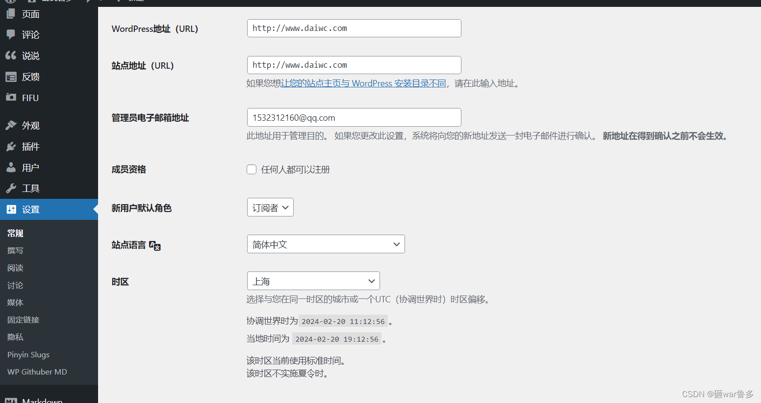This screenshot has height=403, width=761.
Task: Click the translate icon beside 站点语言
Action: point(155,245)
